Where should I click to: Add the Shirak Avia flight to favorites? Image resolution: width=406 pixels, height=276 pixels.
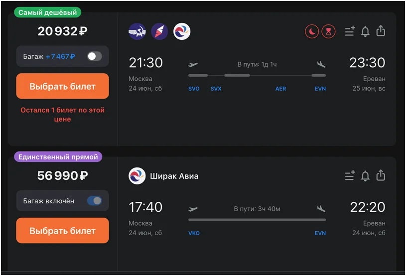350,176
